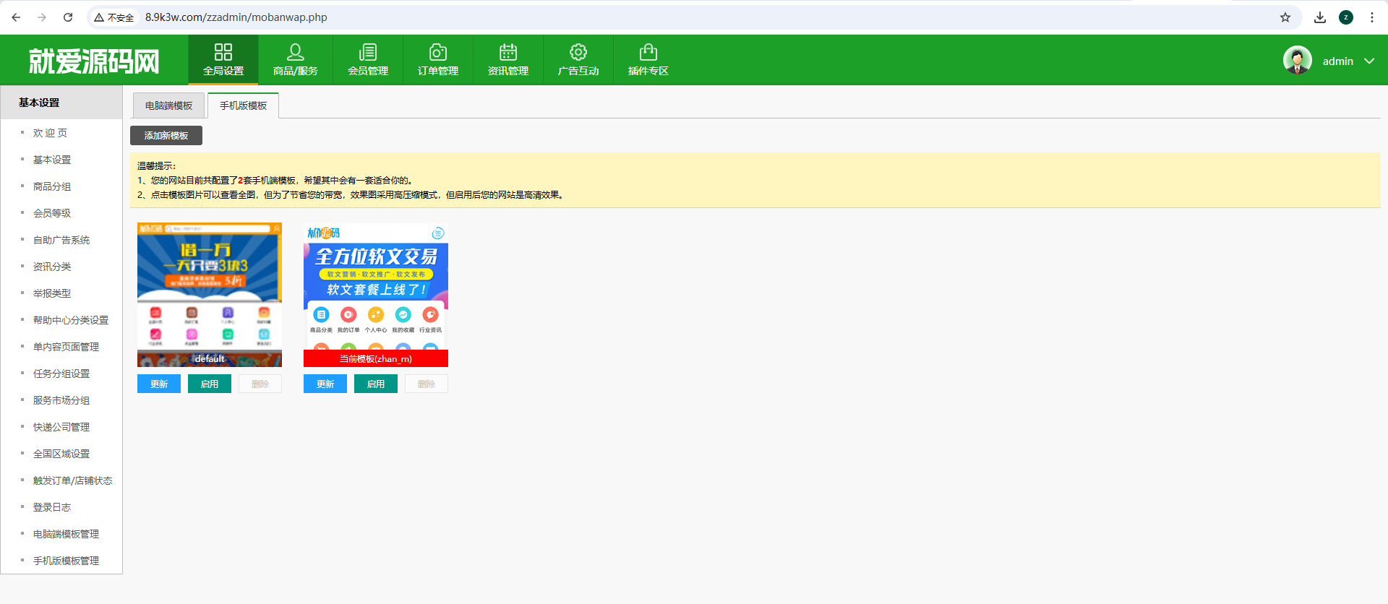Click 删除 under default template

point(260,384)
